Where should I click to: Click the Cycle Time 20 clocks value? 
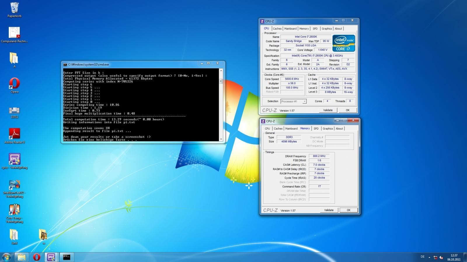(319, 178)
